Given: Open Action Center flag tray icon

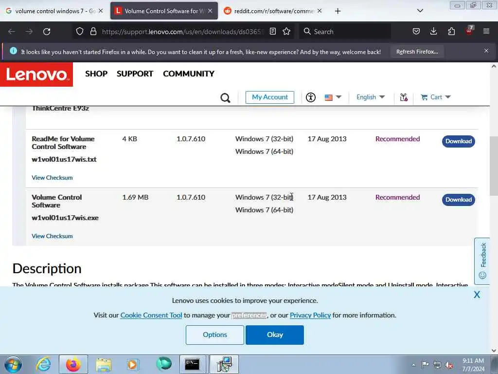Looking at the screenshot, I should [425, 364].
